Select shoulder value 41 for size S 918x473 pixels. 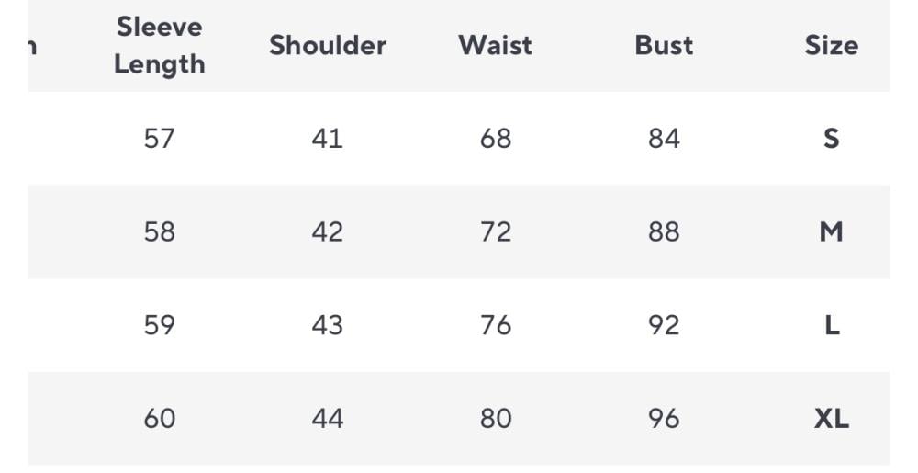pos(328,139)
